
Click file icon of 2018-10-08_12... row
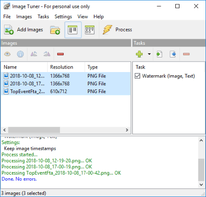[x=6, y=76]
